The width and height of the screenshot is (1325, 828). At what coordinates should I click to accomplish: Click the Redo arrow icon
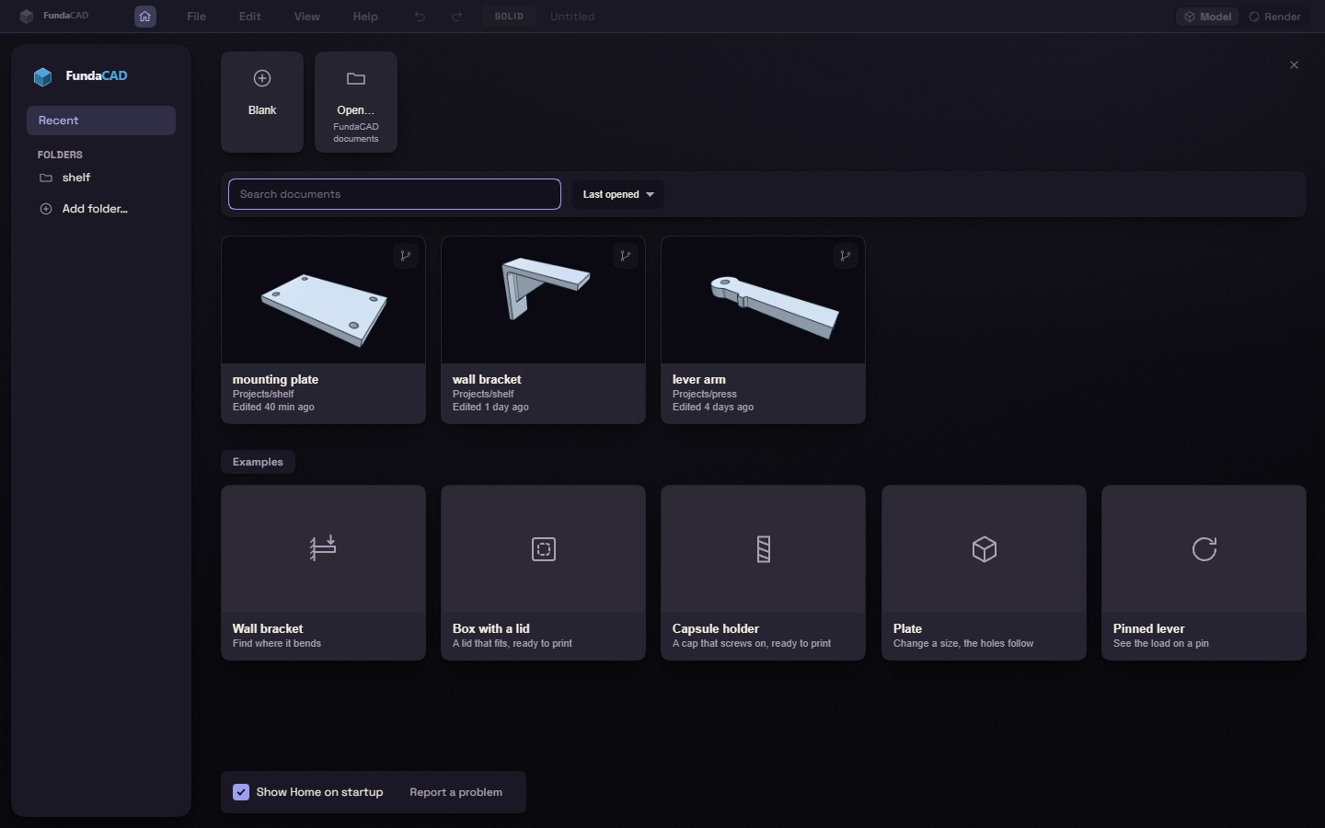[456, 17]
